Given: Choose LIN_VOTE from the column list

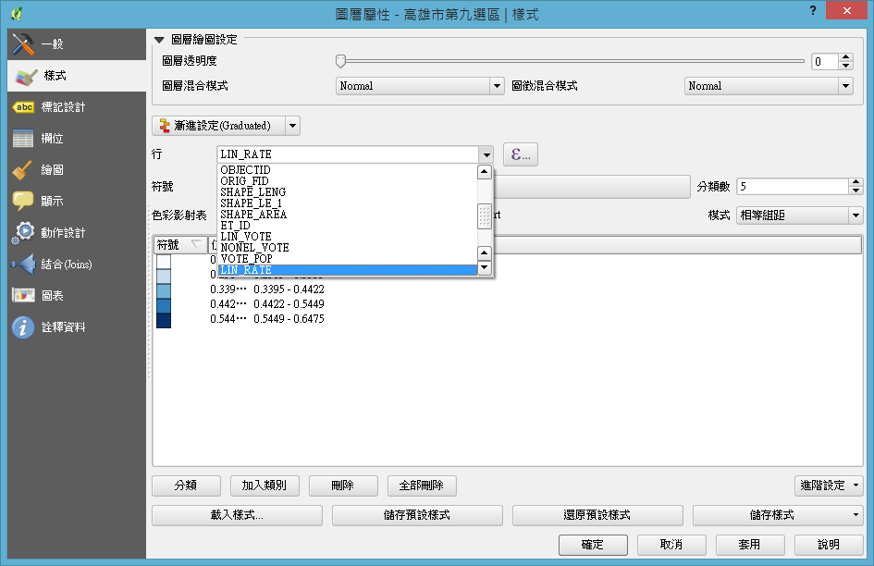Looking at the screenshot, I should (246, 237).
